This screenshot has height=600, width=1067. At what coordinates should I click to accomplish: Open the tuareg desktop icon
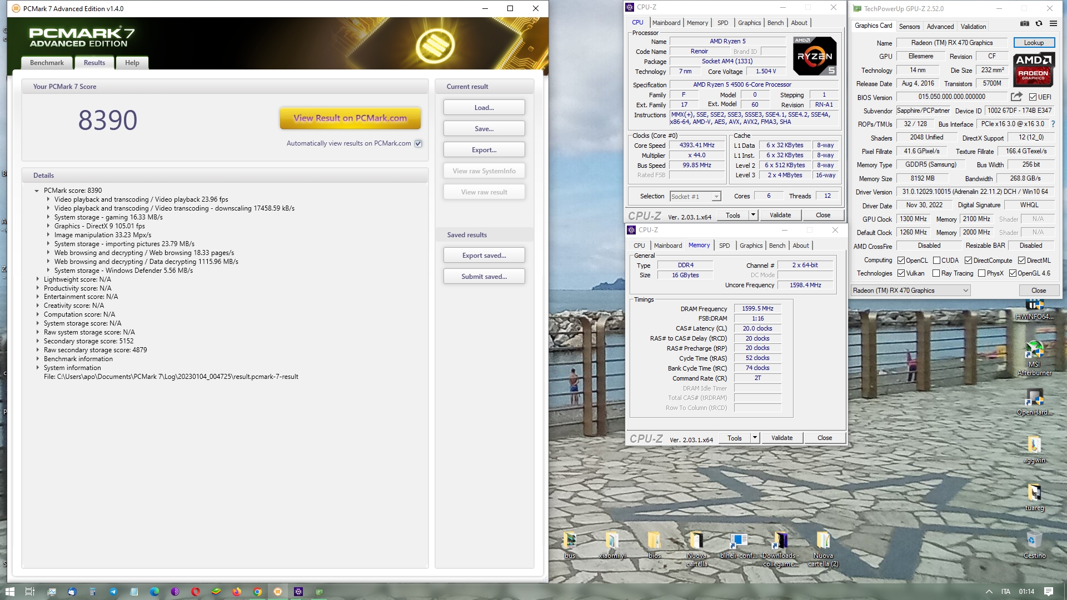[1034, 497]
